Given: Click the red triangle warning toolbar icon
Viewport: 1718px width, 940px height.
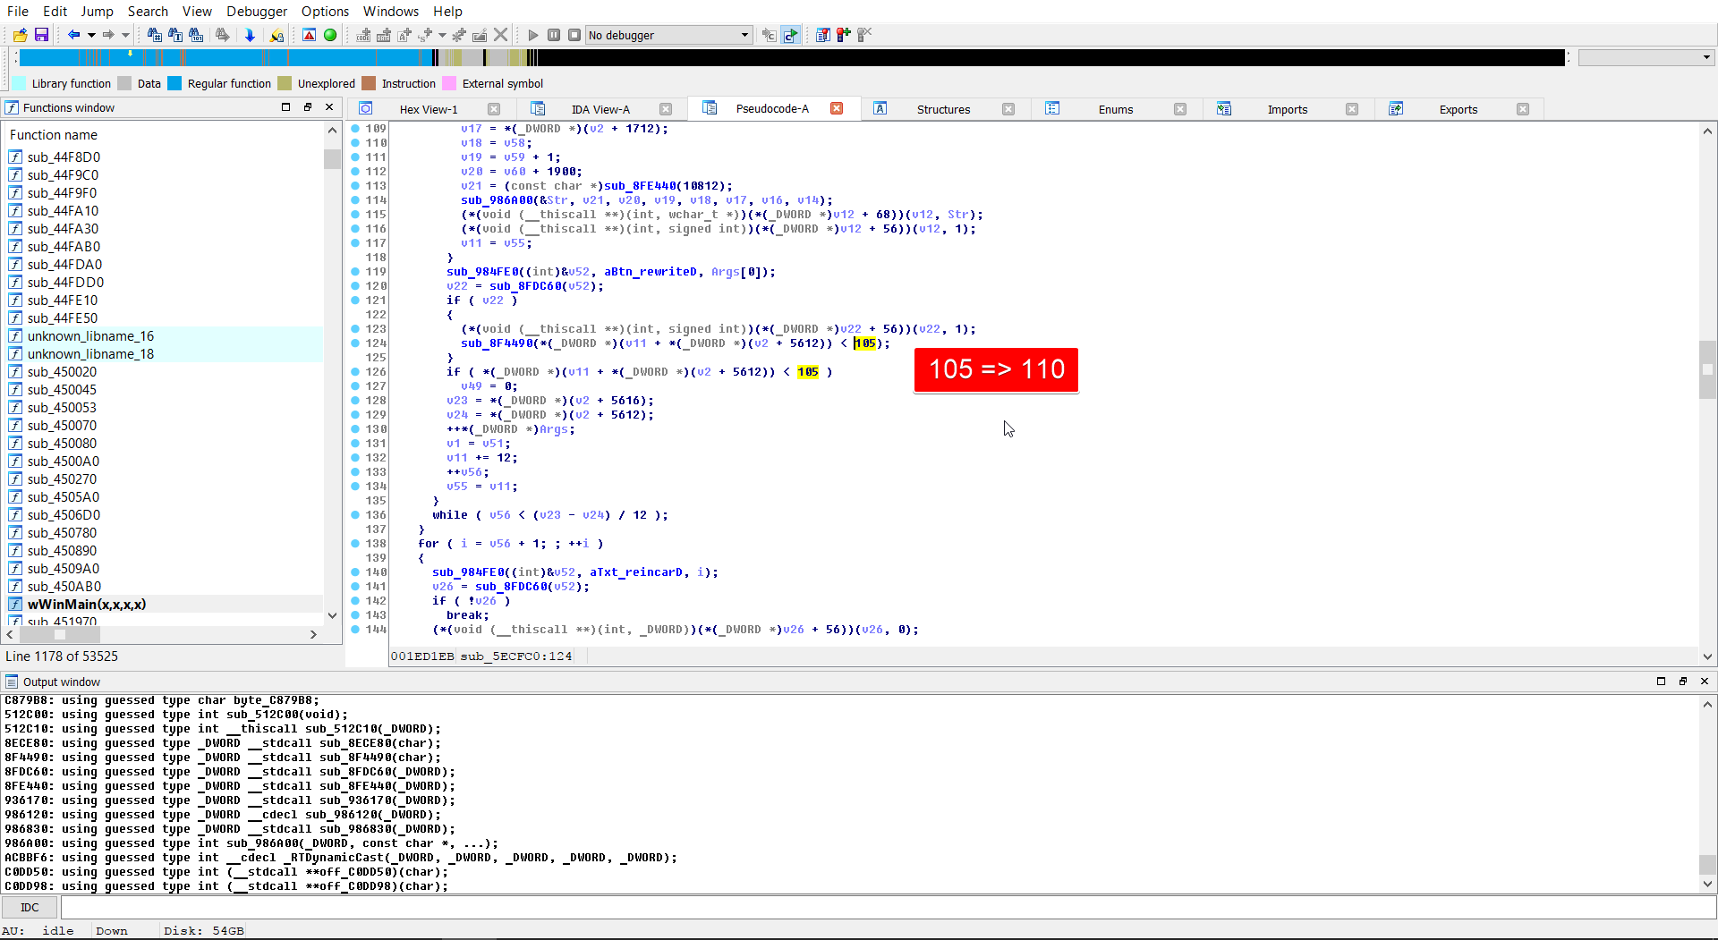Looking at the screenshot, I should click(x=309, y=35).
